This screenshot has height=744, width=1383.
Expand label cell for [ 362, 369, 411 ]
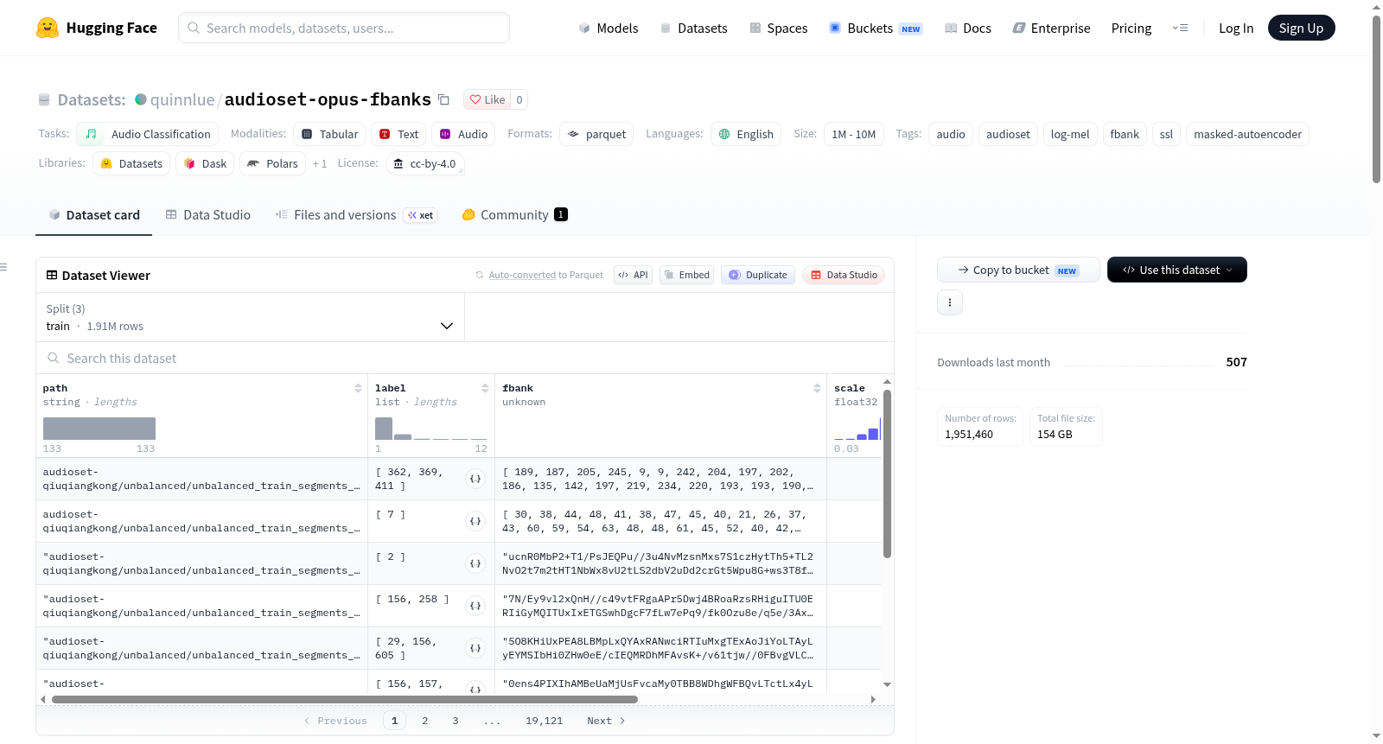(475, 479)
